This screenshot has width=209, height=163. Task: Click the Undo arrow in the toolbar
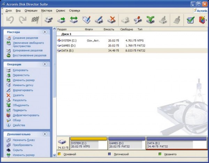click(10, 20)
